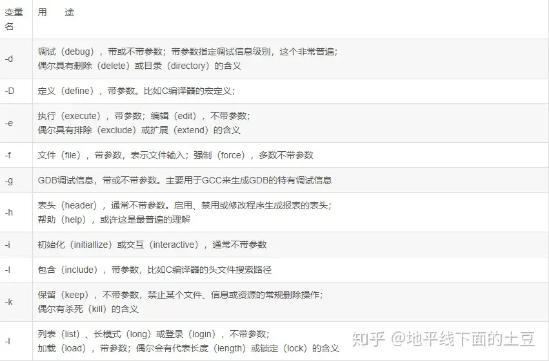Click the line '调试 (debug)，带或不带参数'

pyautogui.click(x=188, y=51)
